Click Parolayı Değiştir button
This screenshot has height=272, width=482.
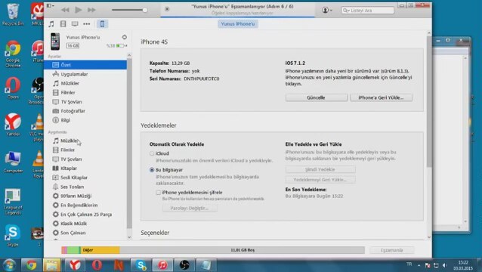click(190, 208)
